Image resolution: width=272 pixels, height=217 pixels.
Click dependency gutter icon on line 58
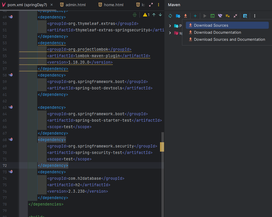[11, 75]
